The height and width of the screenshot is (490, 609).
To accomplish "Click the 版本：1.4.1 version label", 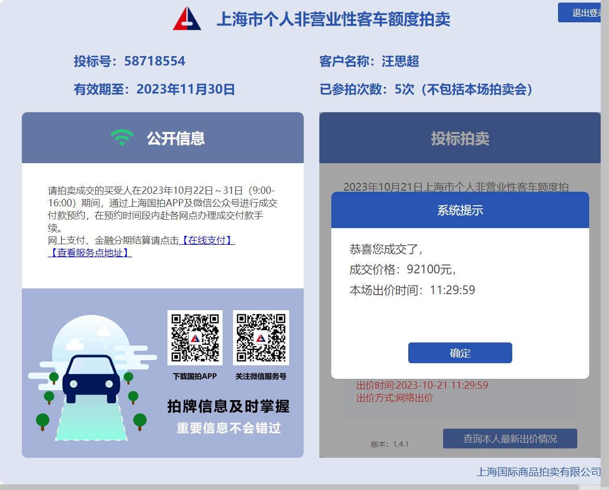I will click(390, 444).
